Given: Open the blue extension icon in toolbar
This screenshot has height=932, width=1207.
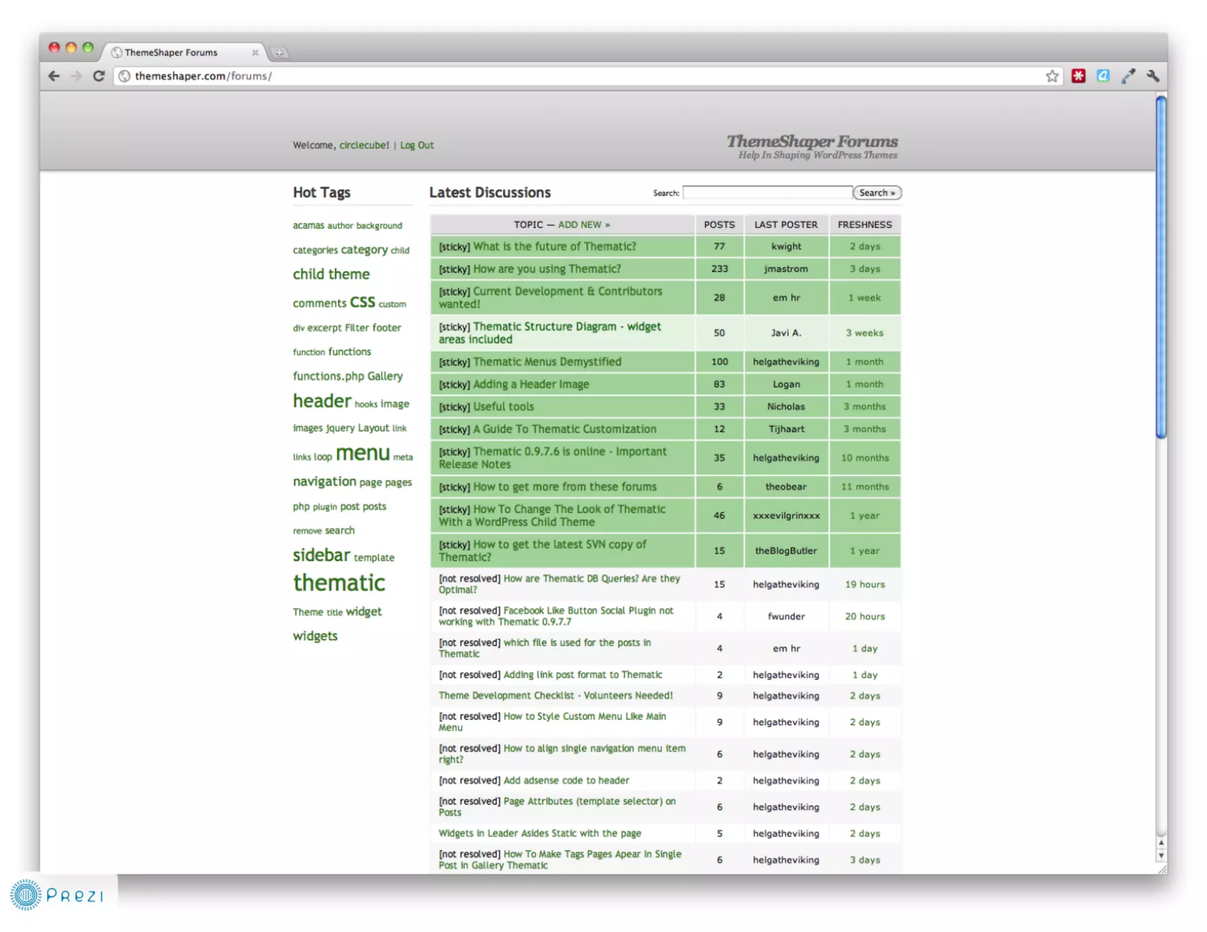Looking at the screenshot, I should [x=1103, y=76].
